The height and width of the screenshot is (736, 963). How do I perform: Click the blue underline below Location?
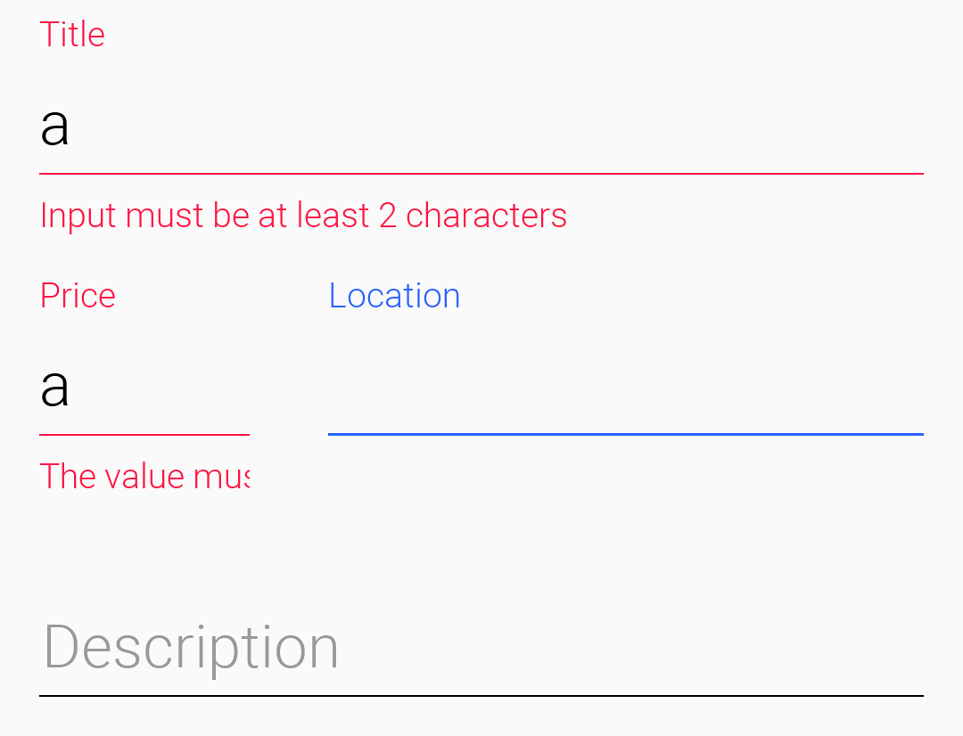(624, 434)
